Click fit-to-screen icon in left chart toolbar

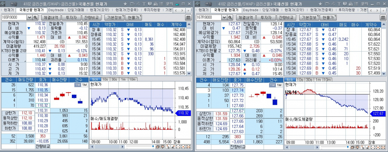pyautogui.click(x=188, y=147)
